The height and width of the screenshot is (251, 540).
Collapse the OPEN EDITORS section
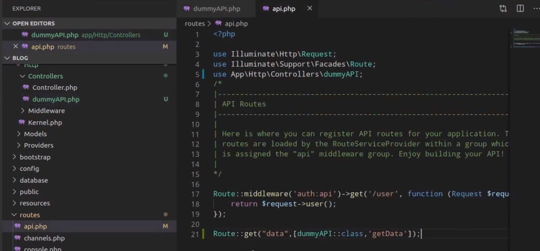88,23
